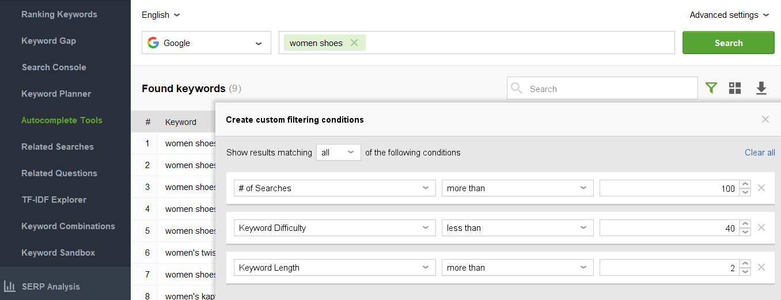
Task: Select keyword row number 1
Action: 173,143
